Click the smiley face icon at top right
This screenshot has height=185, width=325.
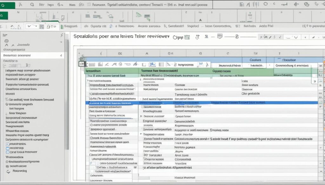click(x=307, y=4)
